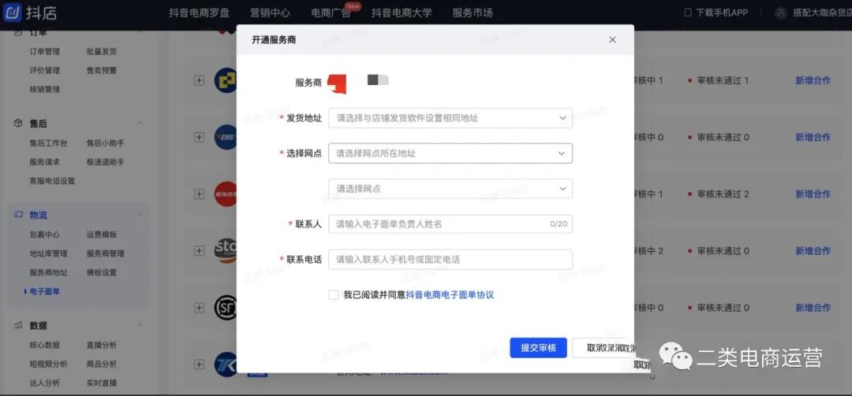Open the 发货地址 dropdown
Viewport: 852px width, 396px height.
pyautogui.click(x=450, y=118)
